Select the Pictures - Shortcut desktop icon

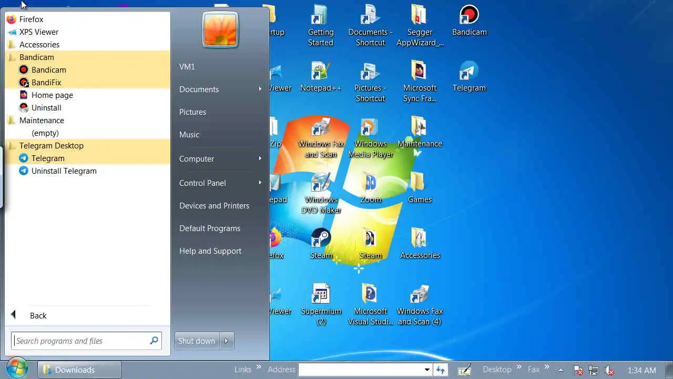[370, 81]
